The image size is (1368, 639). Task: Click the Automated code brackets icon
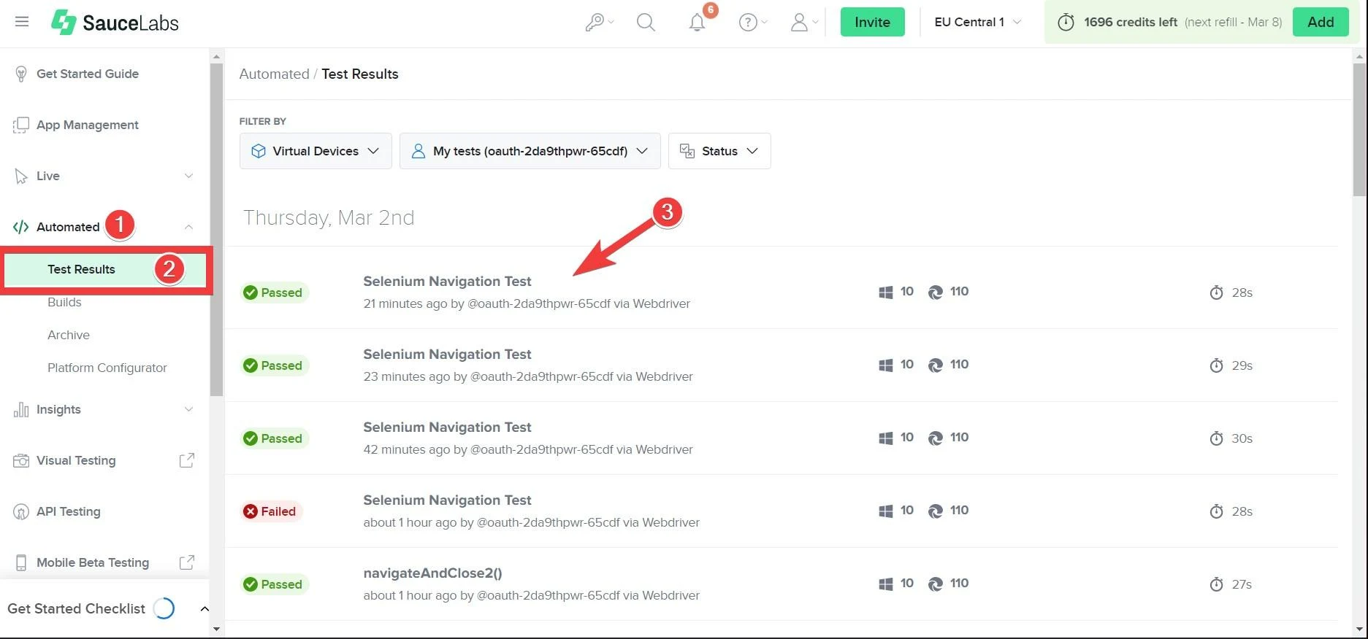[x=21, y=227]
